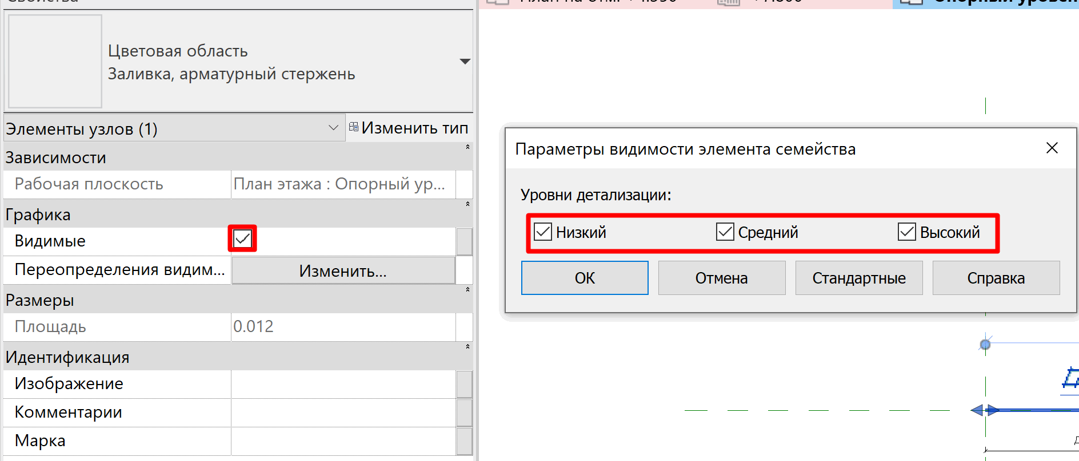1079x461 pixels.
Task: Open help via Справка button
Action: click(x=996, y=278)
